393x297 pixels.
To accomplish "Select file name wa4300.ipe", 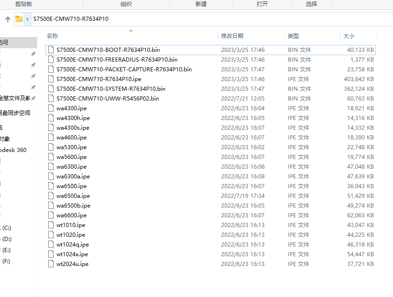I will (x=71, y=108).
